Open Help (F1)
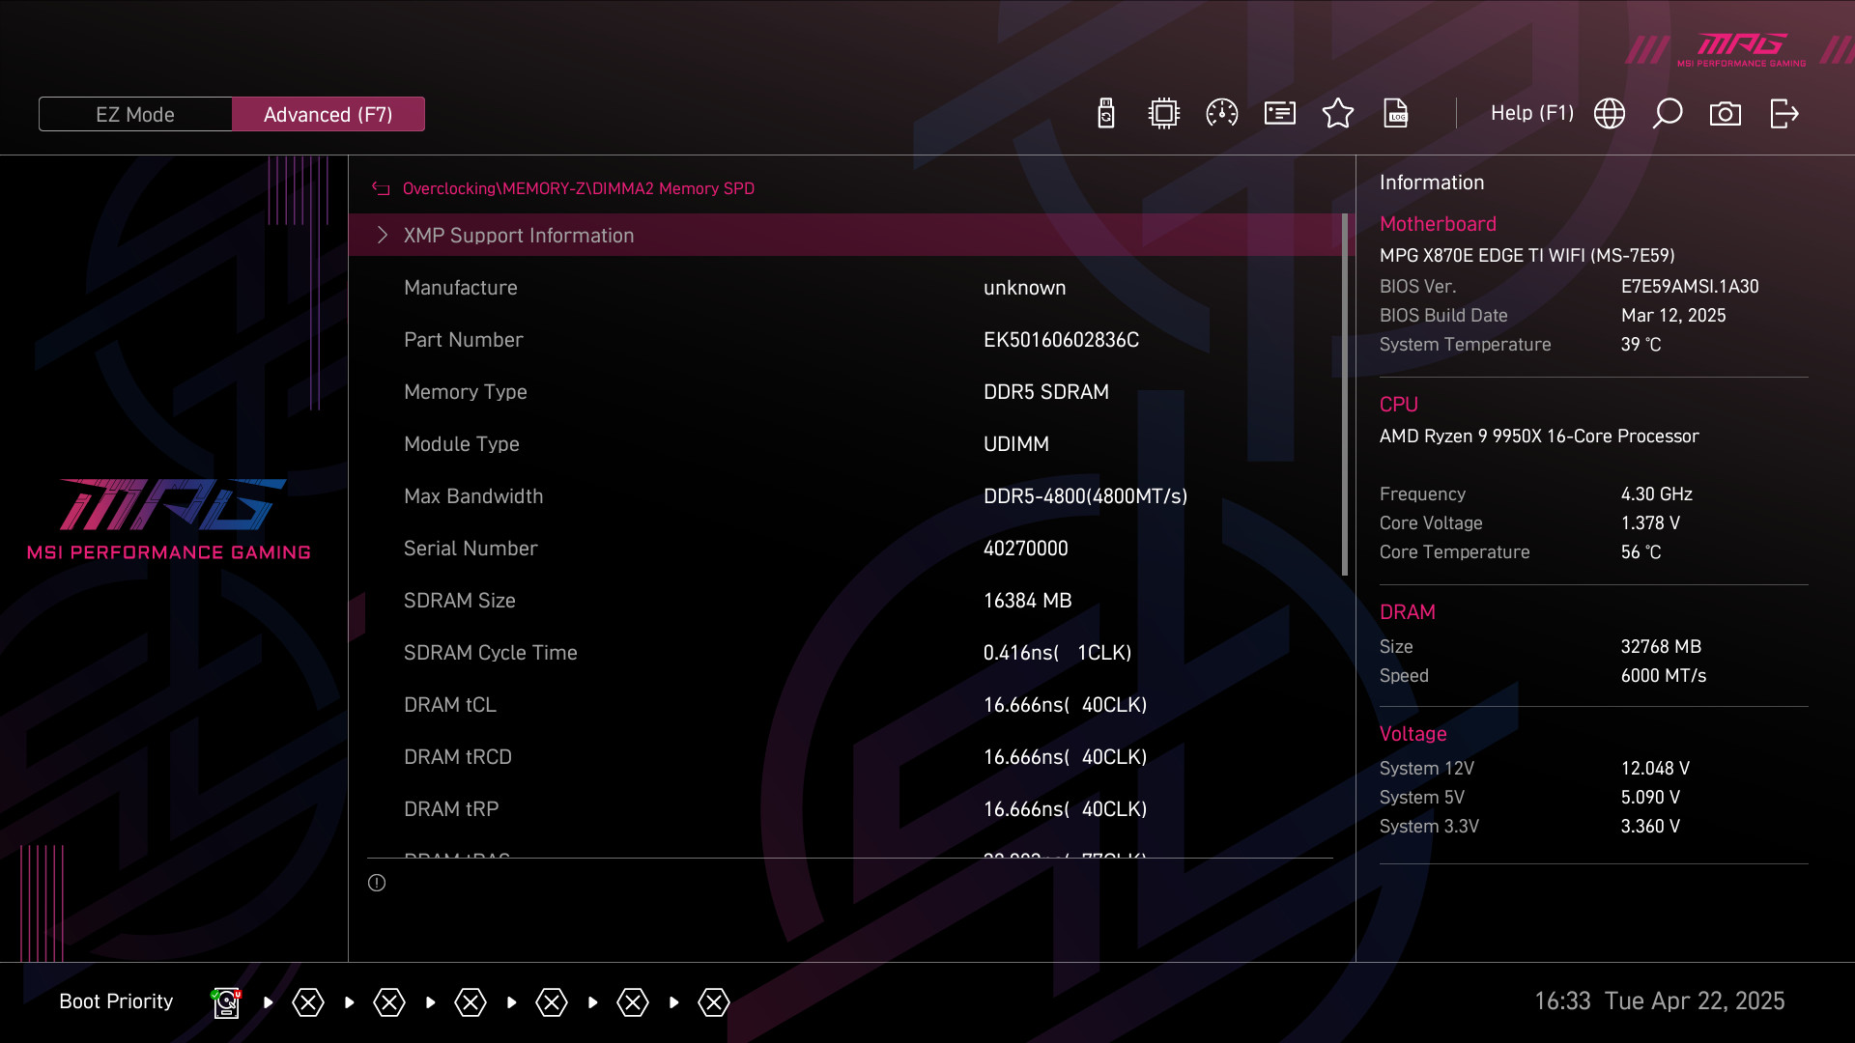This screenshot has height=1043, width=1855. click(1532, 113)
